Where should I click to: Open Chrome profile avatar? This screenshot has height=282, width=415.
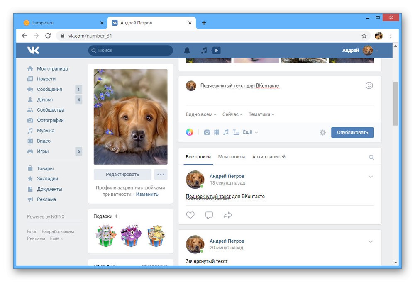379,36
